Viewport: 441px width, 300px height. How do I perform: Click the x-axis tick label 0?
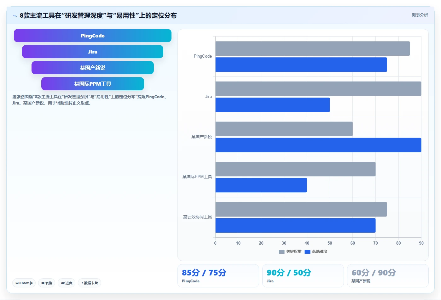(x=215, y=243)
